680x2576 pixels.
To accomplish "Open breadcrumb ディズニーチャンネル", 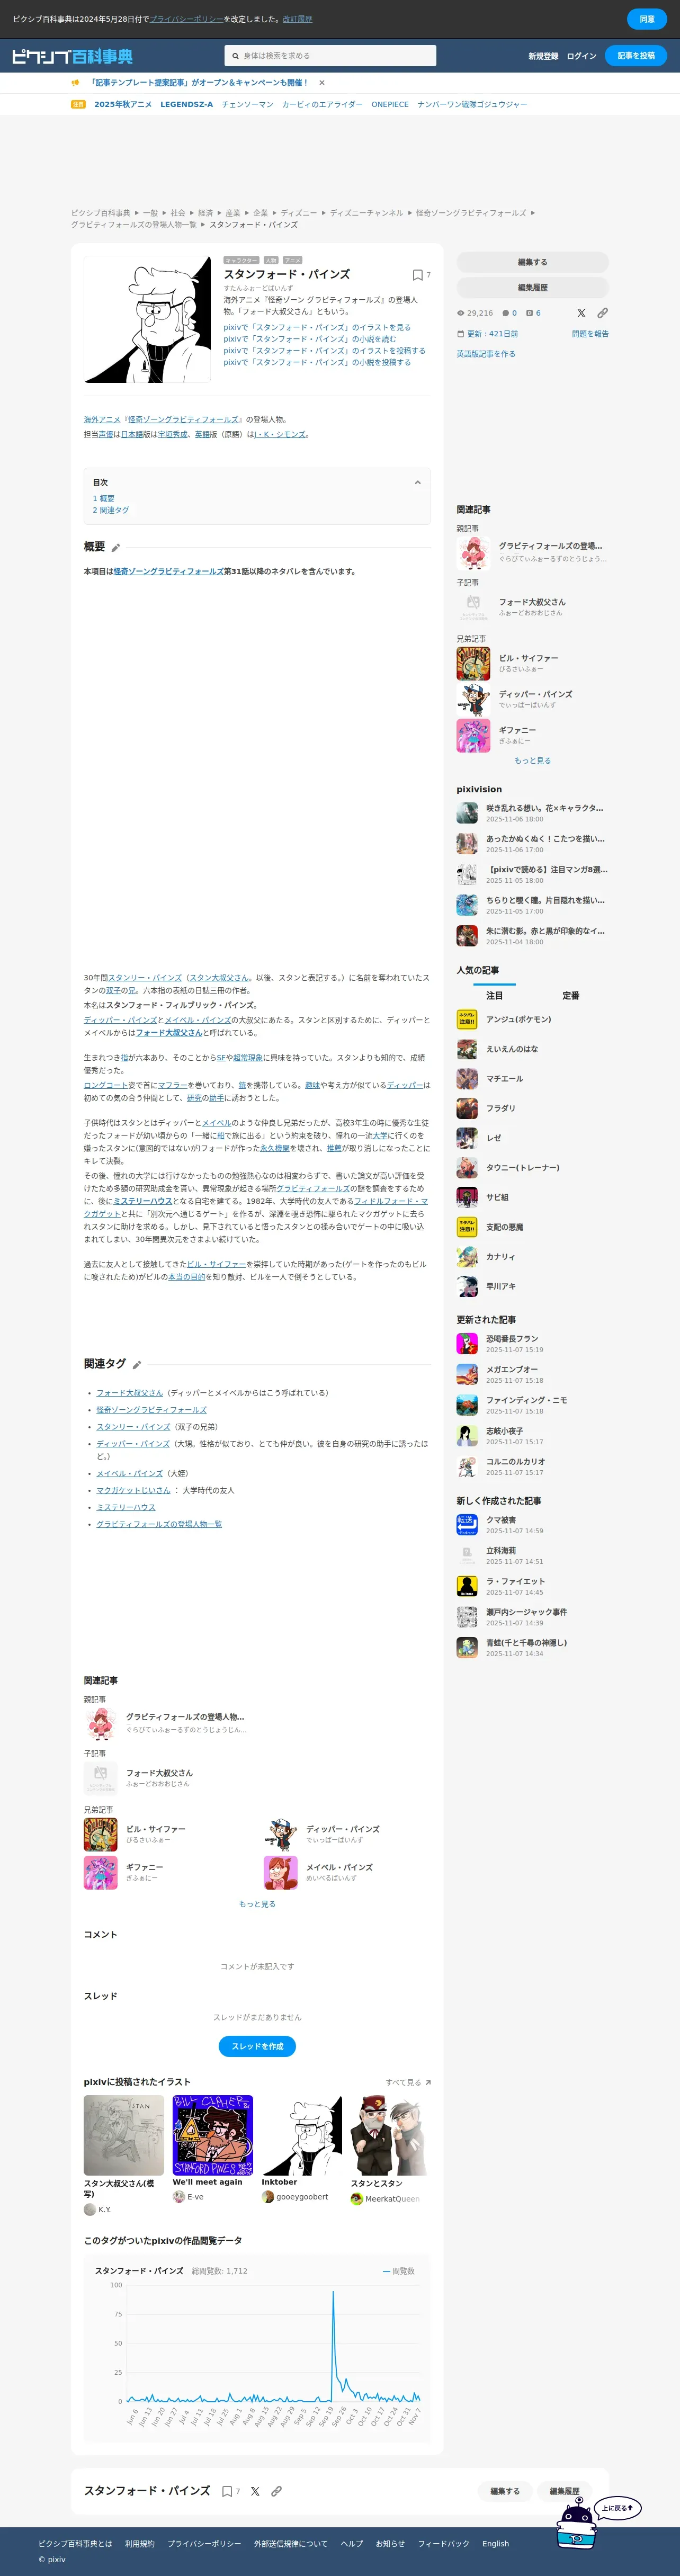I will (x=367, y=213).
